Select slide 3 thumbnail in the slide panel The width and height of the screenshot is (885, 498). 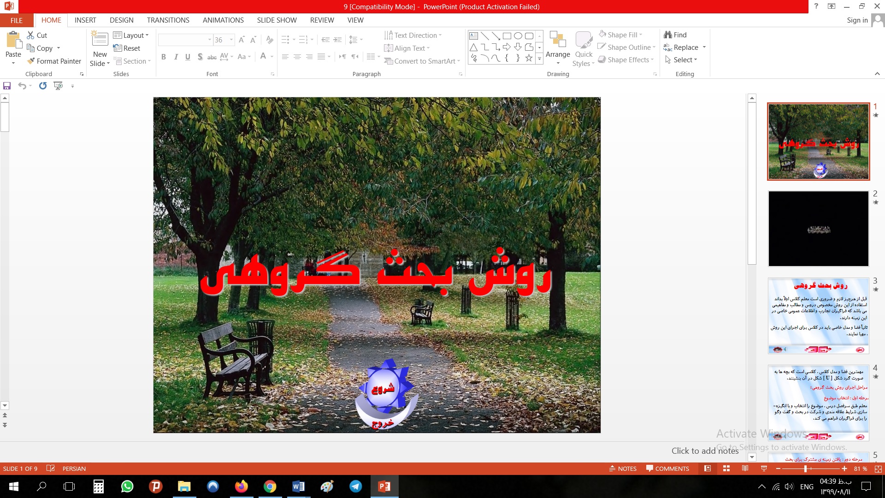pos(818,316)
